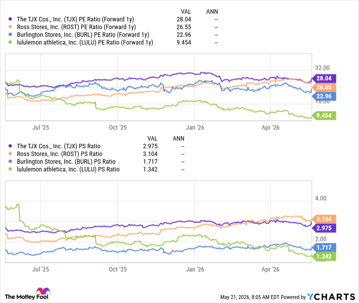
Task: Click the orange ROST PE Ratio legend dot
Action: tap(10, 27)
